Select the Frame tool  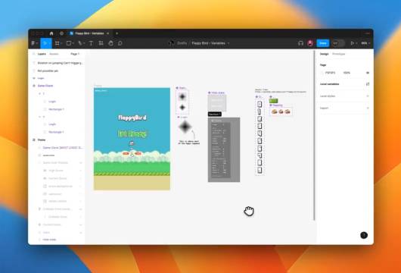click(58, 43)
